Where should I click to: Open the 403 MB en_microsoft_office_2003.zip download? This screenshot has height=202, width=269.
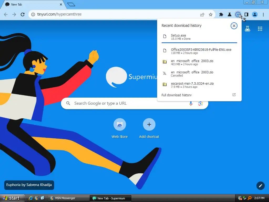coord(199,62)
